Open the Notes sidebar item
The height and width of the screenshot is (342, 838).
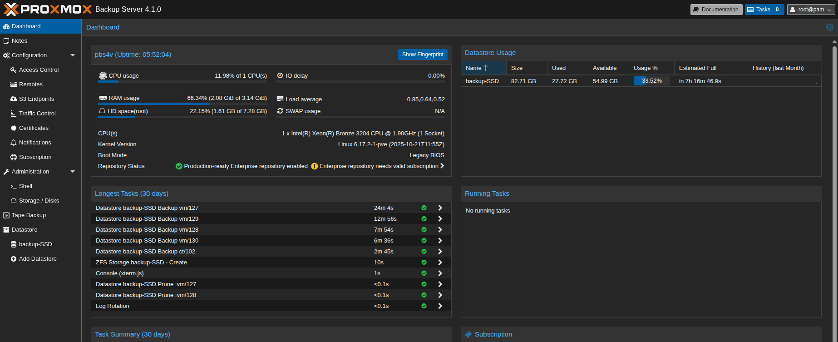pyautogui.click(x=41, y=41)
